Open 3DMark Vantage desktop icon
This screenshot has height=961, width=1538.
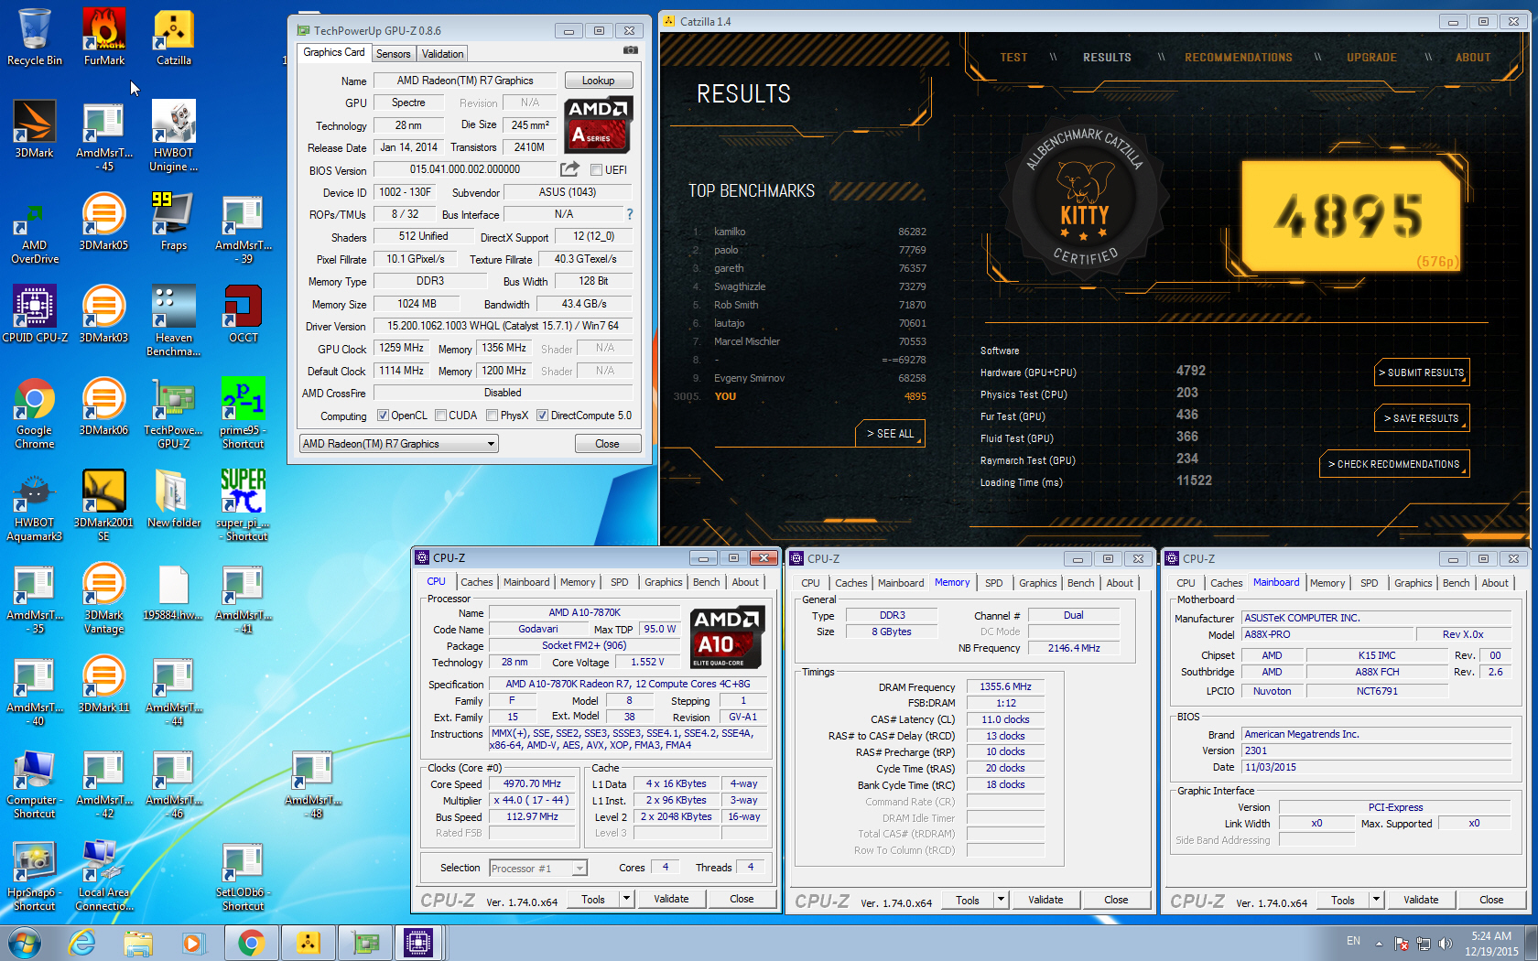pyautogui.click(x=104, y=598)
